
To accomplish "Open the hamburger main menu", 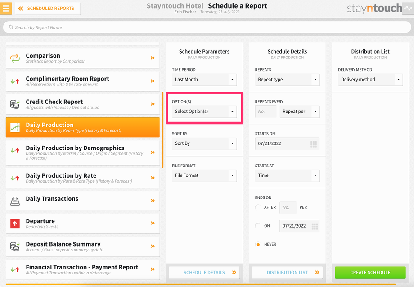I will pyautogui.click(x=6, y=8).
